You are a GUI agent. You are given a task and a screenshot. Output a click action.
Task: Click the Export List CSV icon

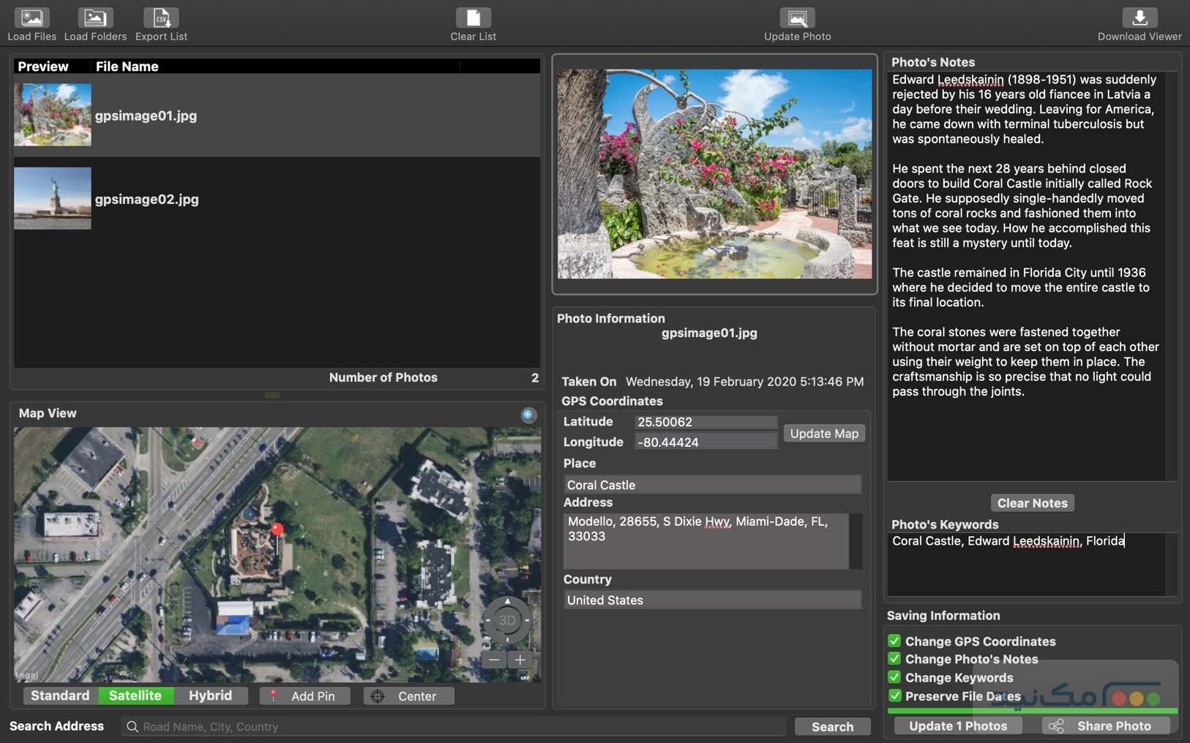161,18
